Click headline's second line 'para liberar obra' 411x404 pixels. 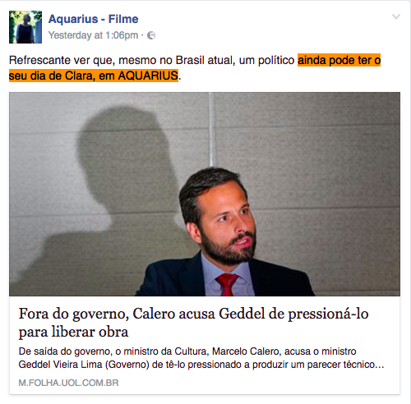pyautogui.click(x=73, y=332)
